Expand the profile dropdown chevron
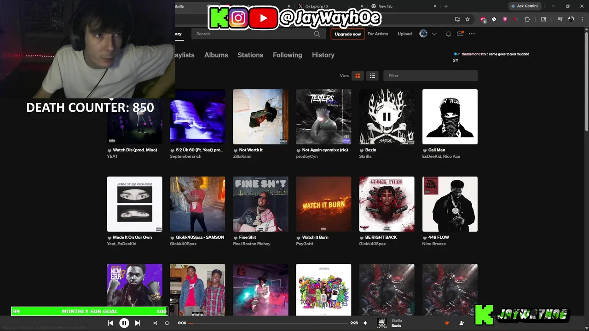 click(434, 34)
